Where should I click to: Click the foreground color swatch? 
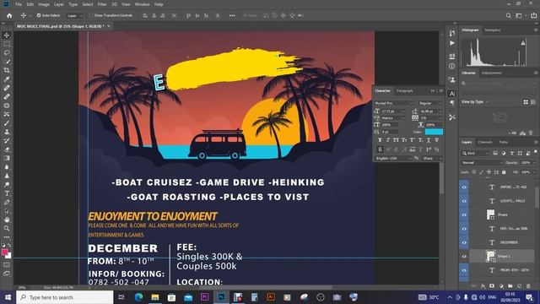[x=4, y=252]
